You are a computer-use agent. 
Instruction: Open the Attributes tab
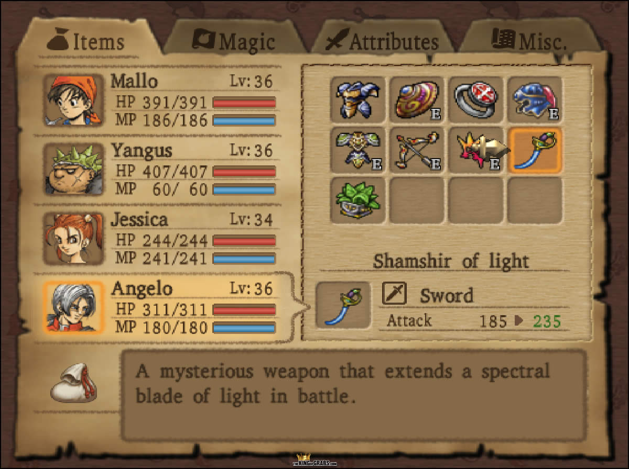click(382, 42)
